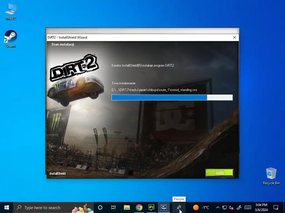Select the Recycle Bin desktop icon
Screen dimensions: 285x213
pos(271,176)
